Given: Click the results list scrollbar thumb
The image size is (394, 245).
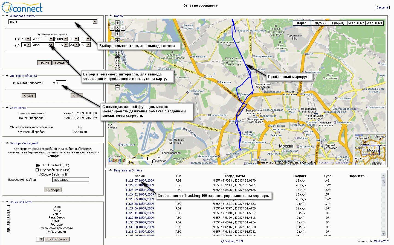Looking at the screenshot, I should (383, 182).
